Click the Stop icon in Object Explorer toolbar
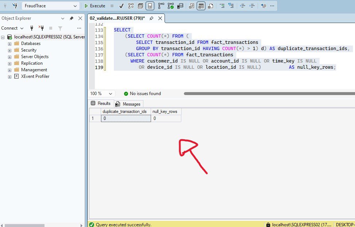Screen dimensions: 355x227 51,28
